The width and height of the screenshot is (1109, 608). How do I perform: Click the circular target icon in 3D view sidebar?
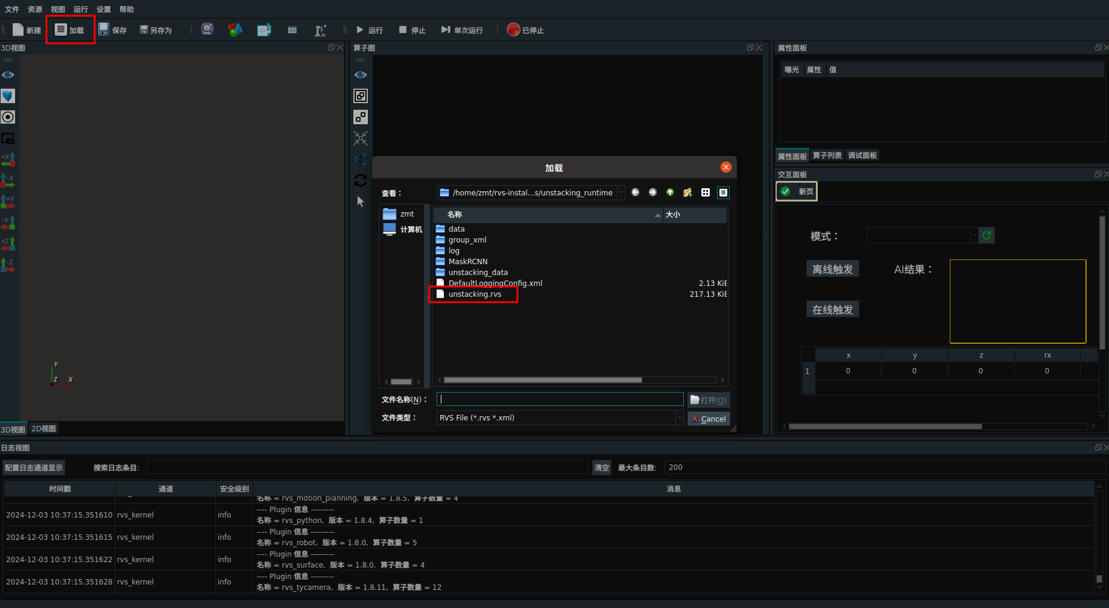coord(8,117)
